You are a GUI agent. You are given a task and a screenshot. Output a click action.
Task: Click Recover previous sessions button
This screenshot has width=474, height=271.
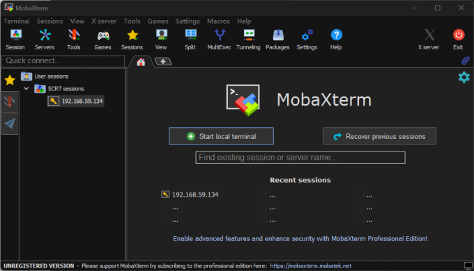pyautogui.click(x=379, y=136)
